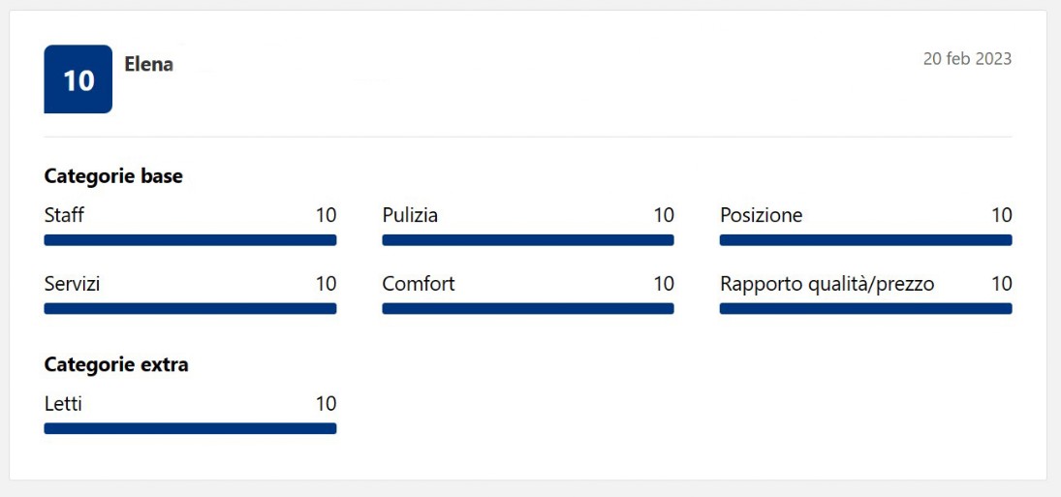Click the Pulizia rating bar
The image size is (1061, 497).
tap(528, 240)
